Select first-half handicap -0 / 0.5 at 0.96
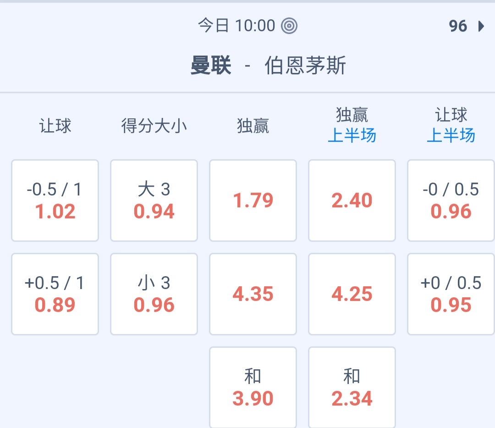495x428 pixels. (451, 200)
